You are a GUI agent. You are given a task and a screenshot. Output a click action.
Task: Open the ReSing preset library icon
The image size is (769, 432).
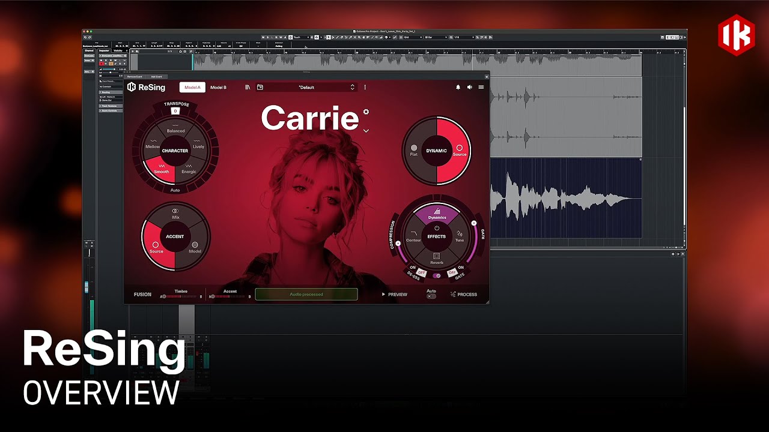click(248, 87)
